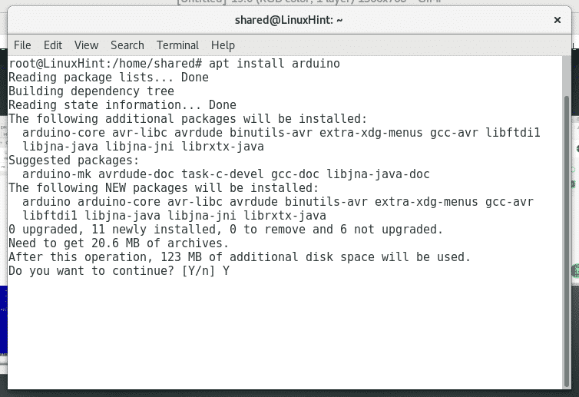Click the 'apt install arduino' command text

coord(274,64)
